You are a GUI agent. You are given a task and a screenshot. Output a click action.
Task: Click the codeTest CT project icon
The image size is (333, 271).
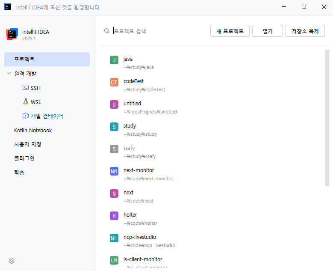coord(114,82)
